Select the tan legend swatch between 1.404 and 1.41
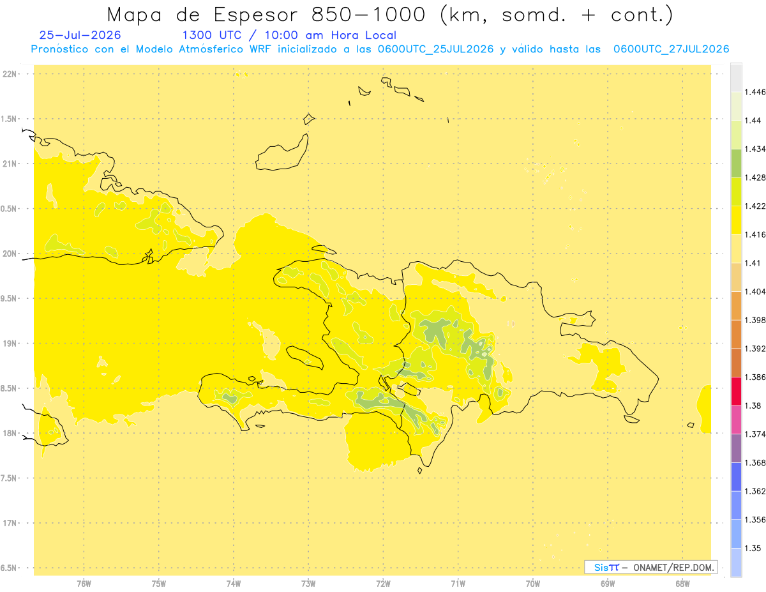This screenshot has height=592, width=766. (x=736, y=277)
